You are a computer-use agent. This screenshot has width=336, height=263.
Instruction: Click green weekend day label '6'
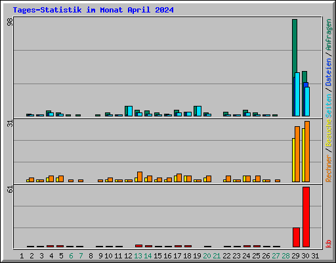click(x=71, y=256)
